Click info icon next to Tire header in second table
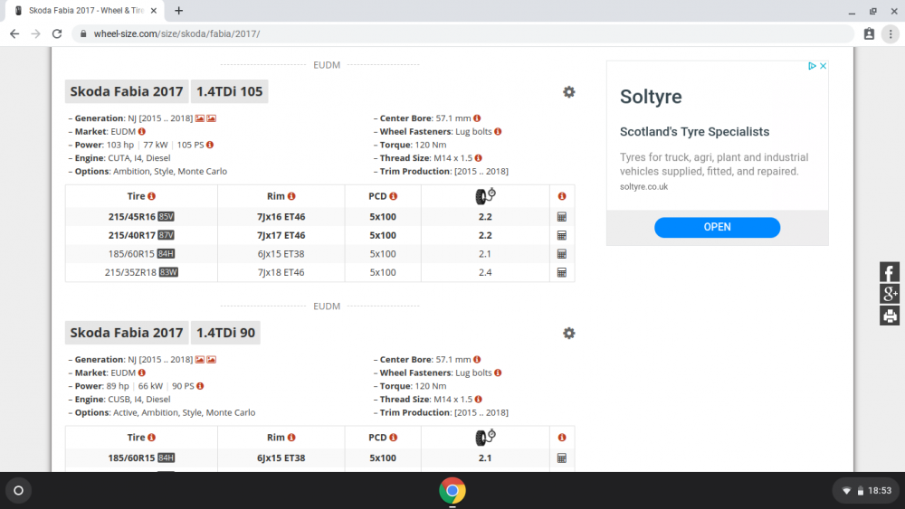Screen dimensions: 905x509 [151, 437]
